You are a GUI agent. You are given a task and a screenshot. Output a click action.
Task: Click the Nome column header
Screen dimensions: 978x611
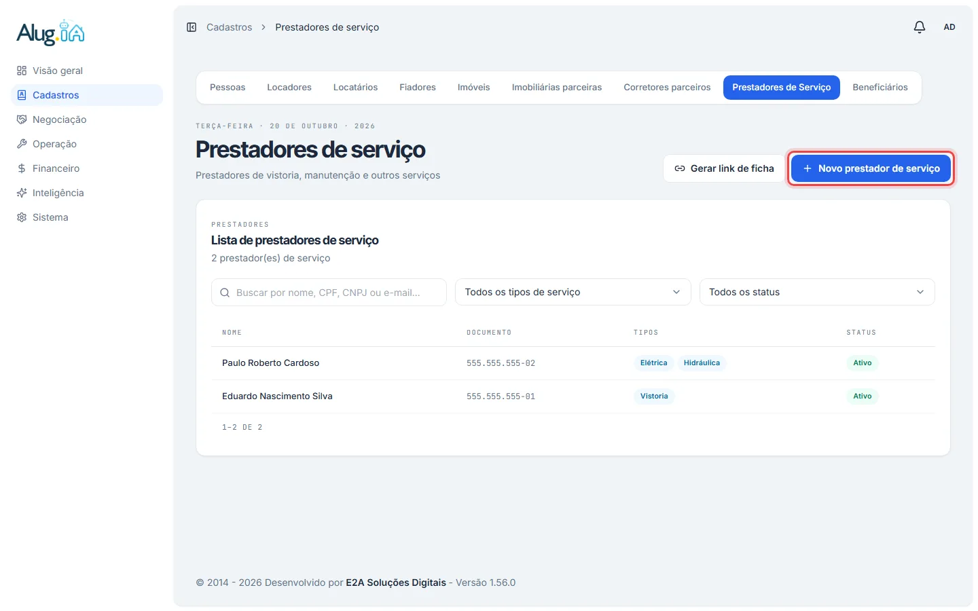(x=232, y=333)
